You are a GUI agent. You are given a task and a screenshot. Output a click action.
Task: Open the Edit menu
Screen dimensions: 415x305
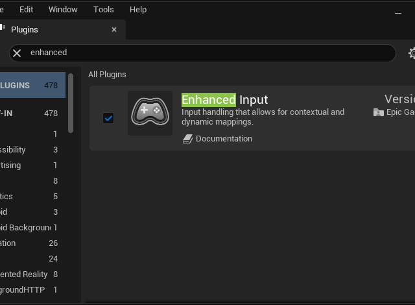26,10
